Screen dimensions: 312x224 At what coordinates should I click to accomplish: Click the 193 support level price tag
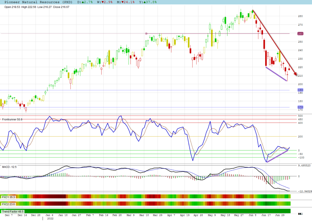coord(300,90)
